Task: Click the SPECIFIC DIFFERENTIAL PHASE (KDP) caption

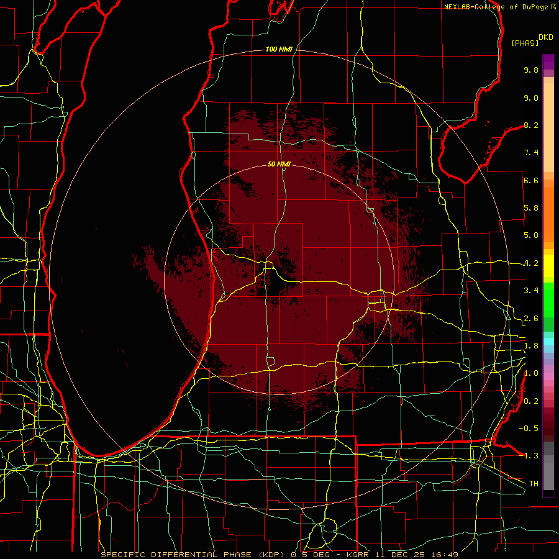Action: click(193, 555)
